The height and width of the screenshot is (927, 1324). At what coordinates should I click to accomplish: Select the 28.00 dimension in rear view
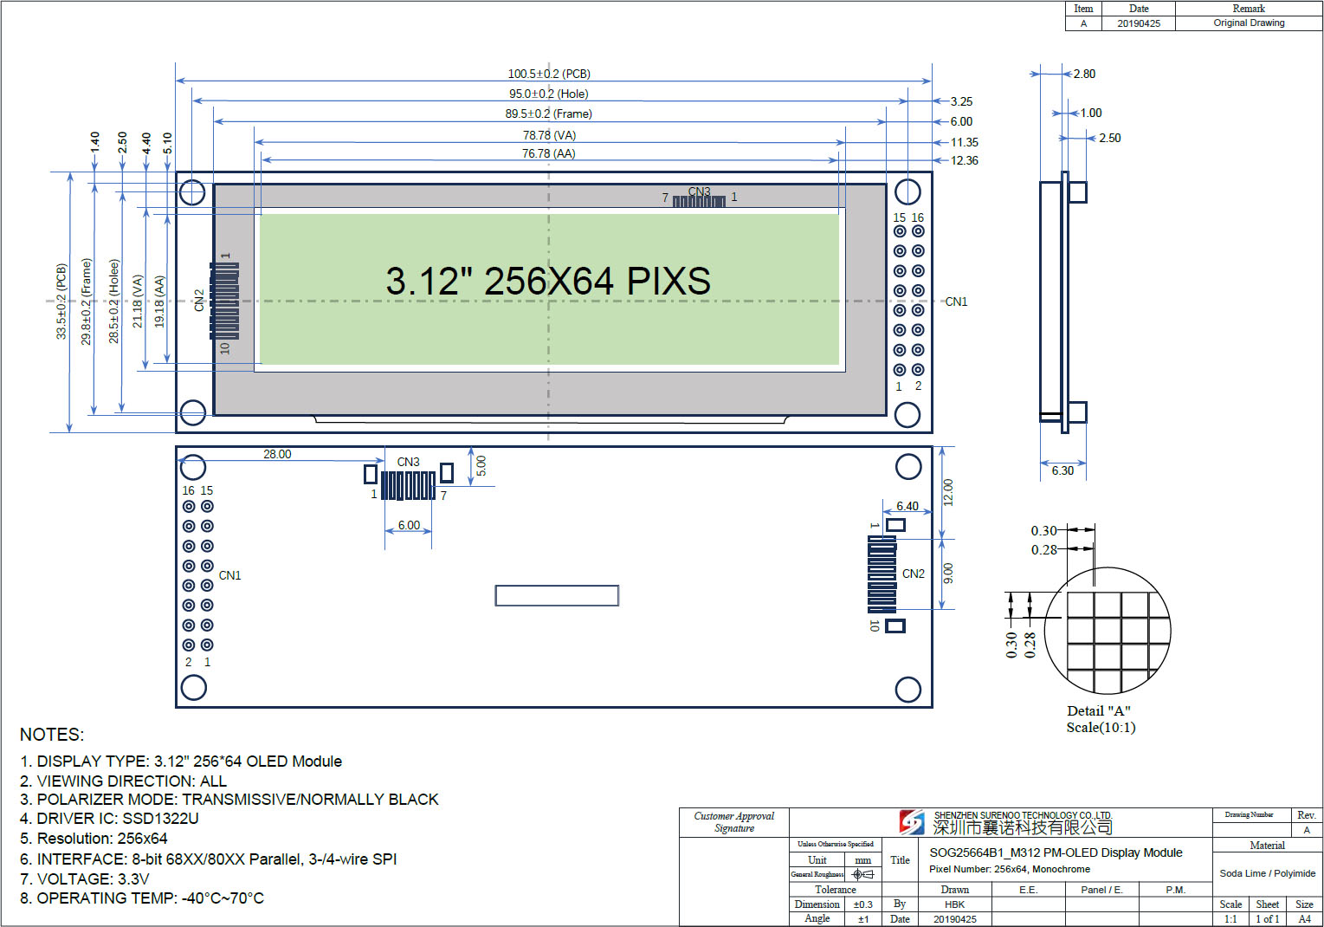[277, 454]
